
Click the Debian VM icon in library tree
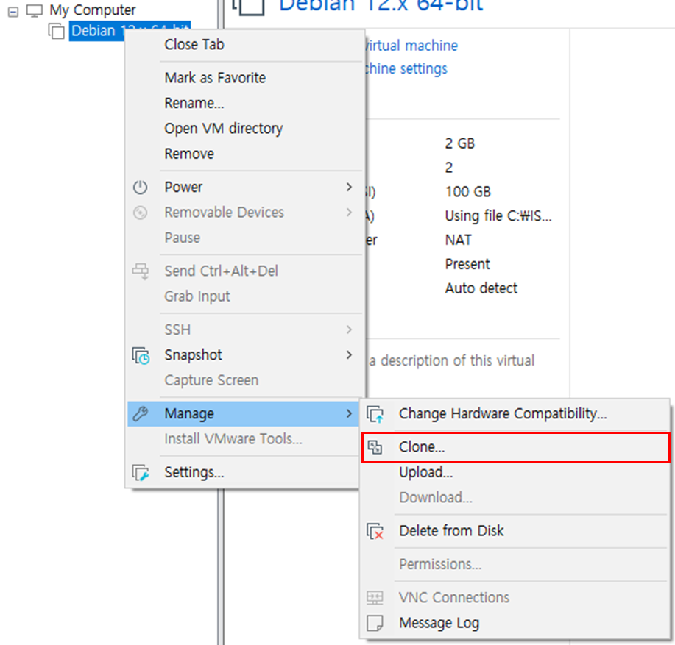57,31
